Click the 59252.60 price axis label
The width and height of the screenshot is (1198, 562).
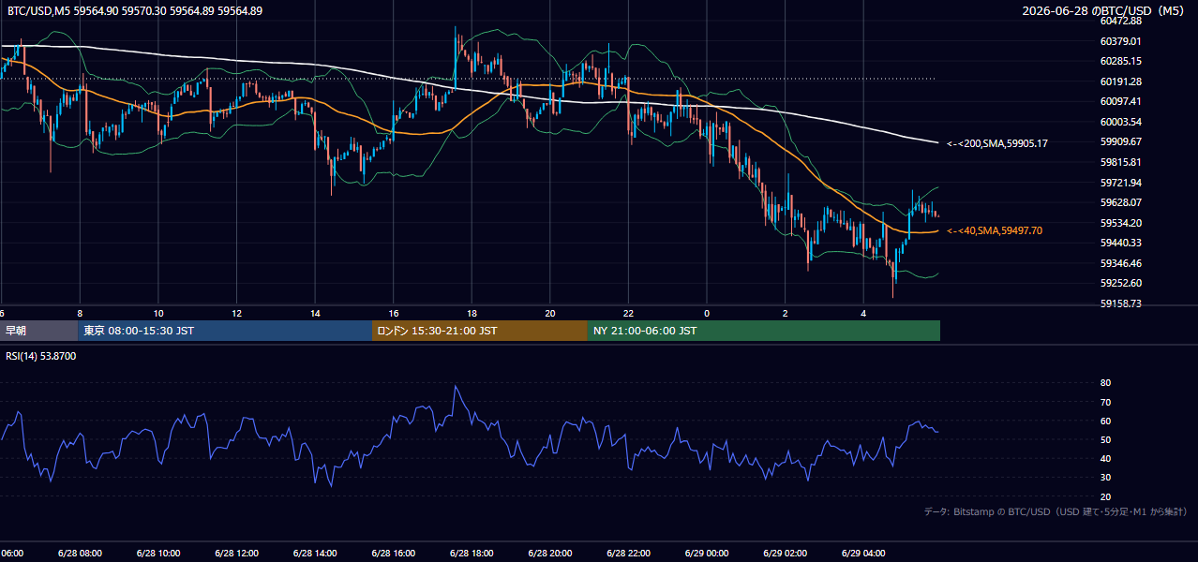tap(1120, 283)
